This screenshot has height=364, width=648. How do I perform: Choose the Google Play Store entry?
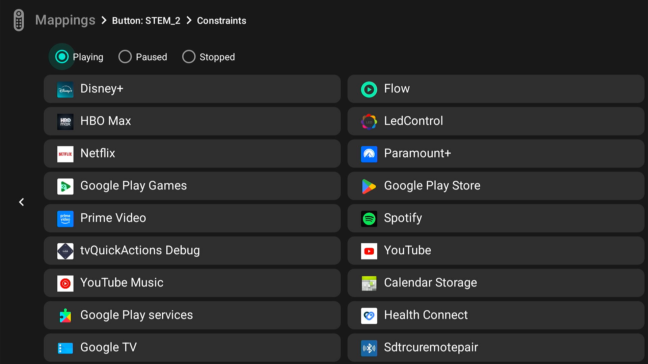tap(495, 186)
